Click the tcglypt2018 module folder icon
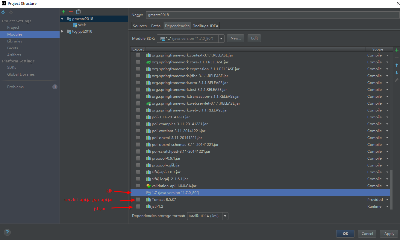Viewport: 400px width, 240px height. tap(69, 31)
